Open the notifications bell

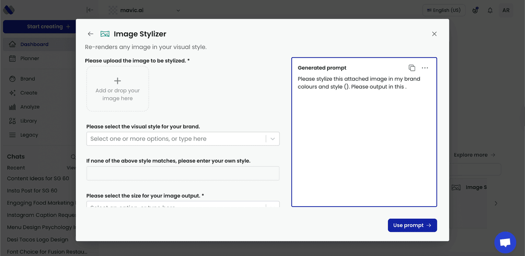490,10
